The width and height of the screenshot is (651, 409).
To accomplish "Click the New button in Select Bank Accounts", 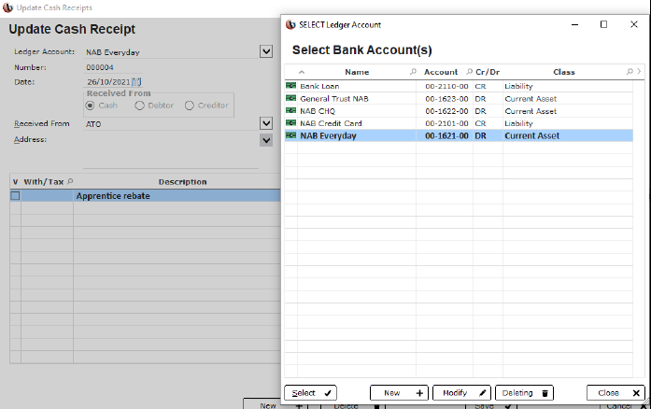I will 400,393.
